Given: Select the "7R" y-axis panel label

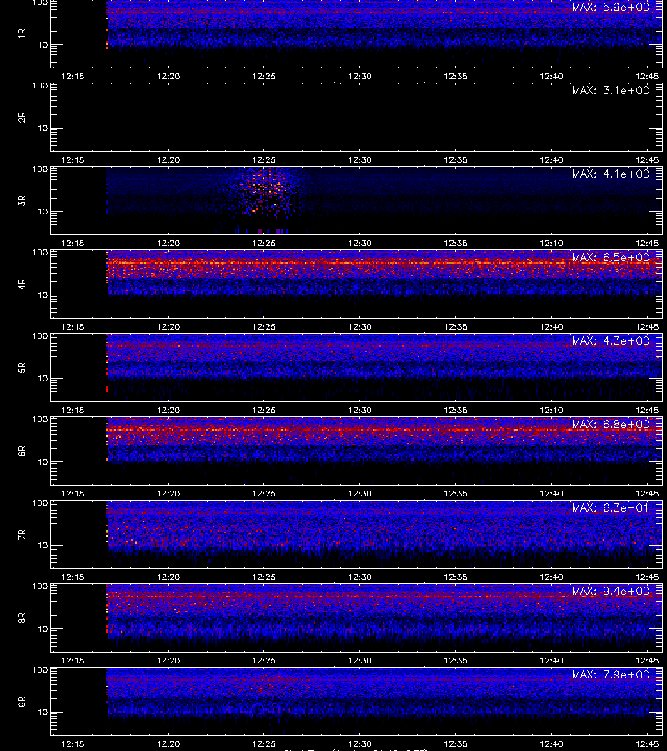Looking at the screenshot, I should (x=22, y=535).
